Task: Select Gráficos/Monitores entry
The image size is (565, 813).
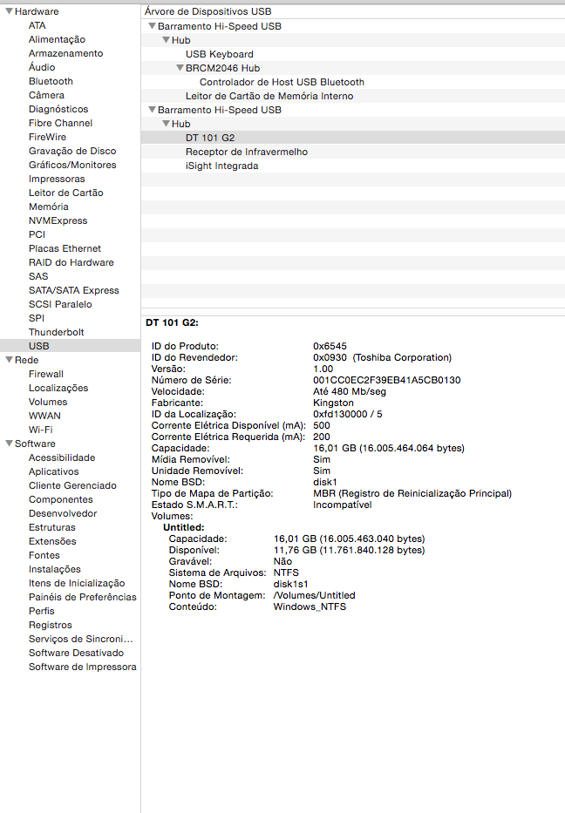Action: [72, 165]
